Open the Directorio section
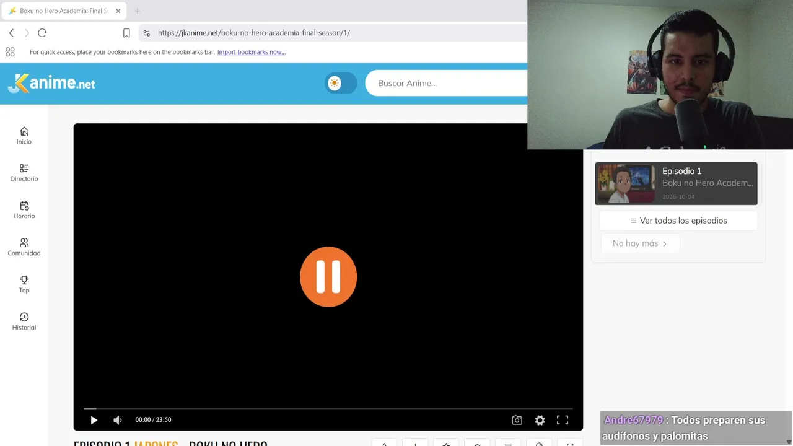This screenshot has width=793, height=446. pos(24,173)
